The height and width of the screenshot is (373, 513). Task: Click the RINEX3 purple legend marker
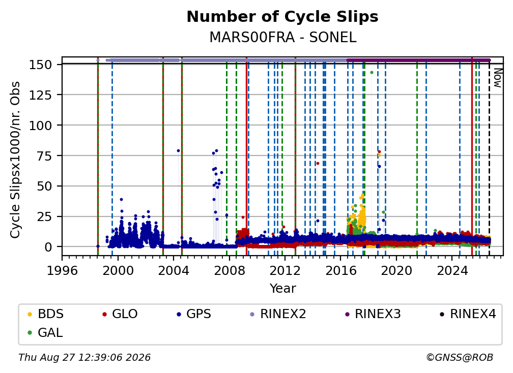[x=347, y=314]
